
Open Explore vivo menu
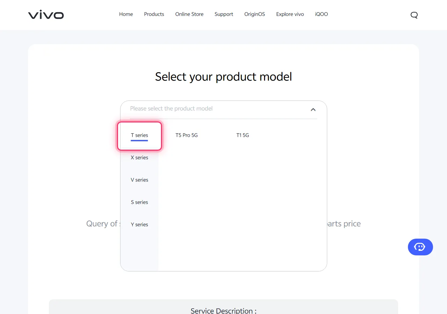tap(290, 14)
